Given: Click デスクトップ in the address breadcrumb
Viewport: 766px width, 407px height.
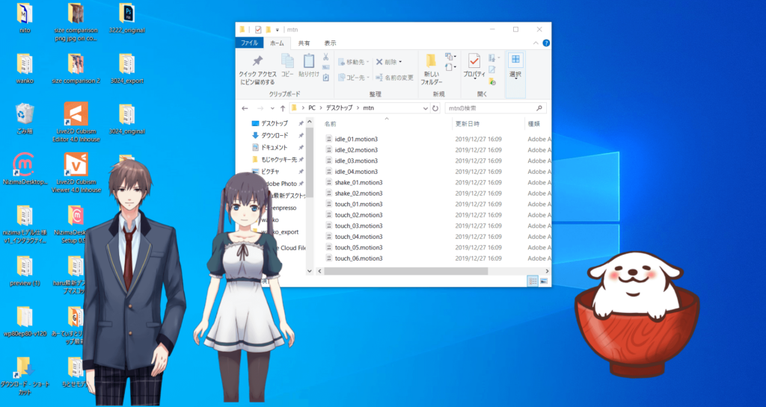Looking at the screenshot, I should (x=337, y=108).
